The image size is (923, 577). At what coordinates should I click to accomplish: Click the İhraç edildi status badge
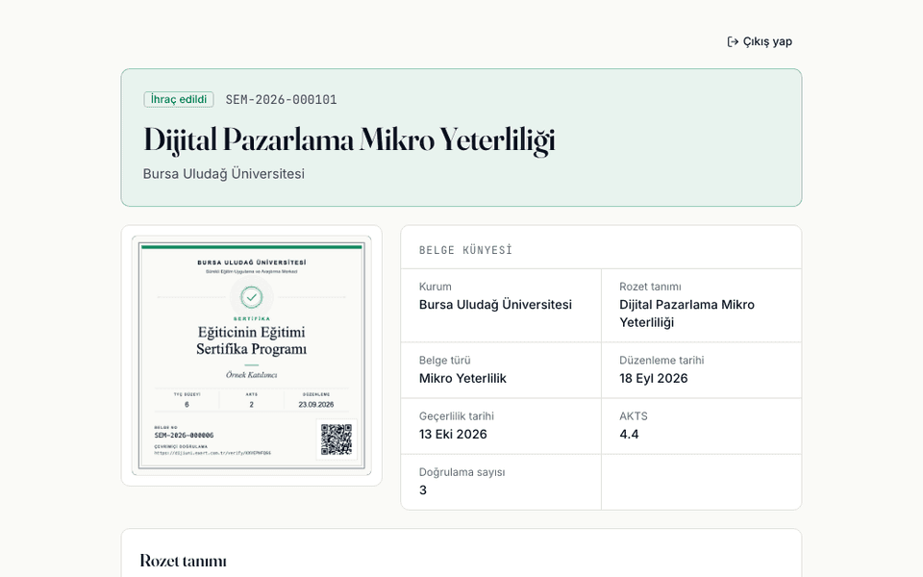(179, 99)
